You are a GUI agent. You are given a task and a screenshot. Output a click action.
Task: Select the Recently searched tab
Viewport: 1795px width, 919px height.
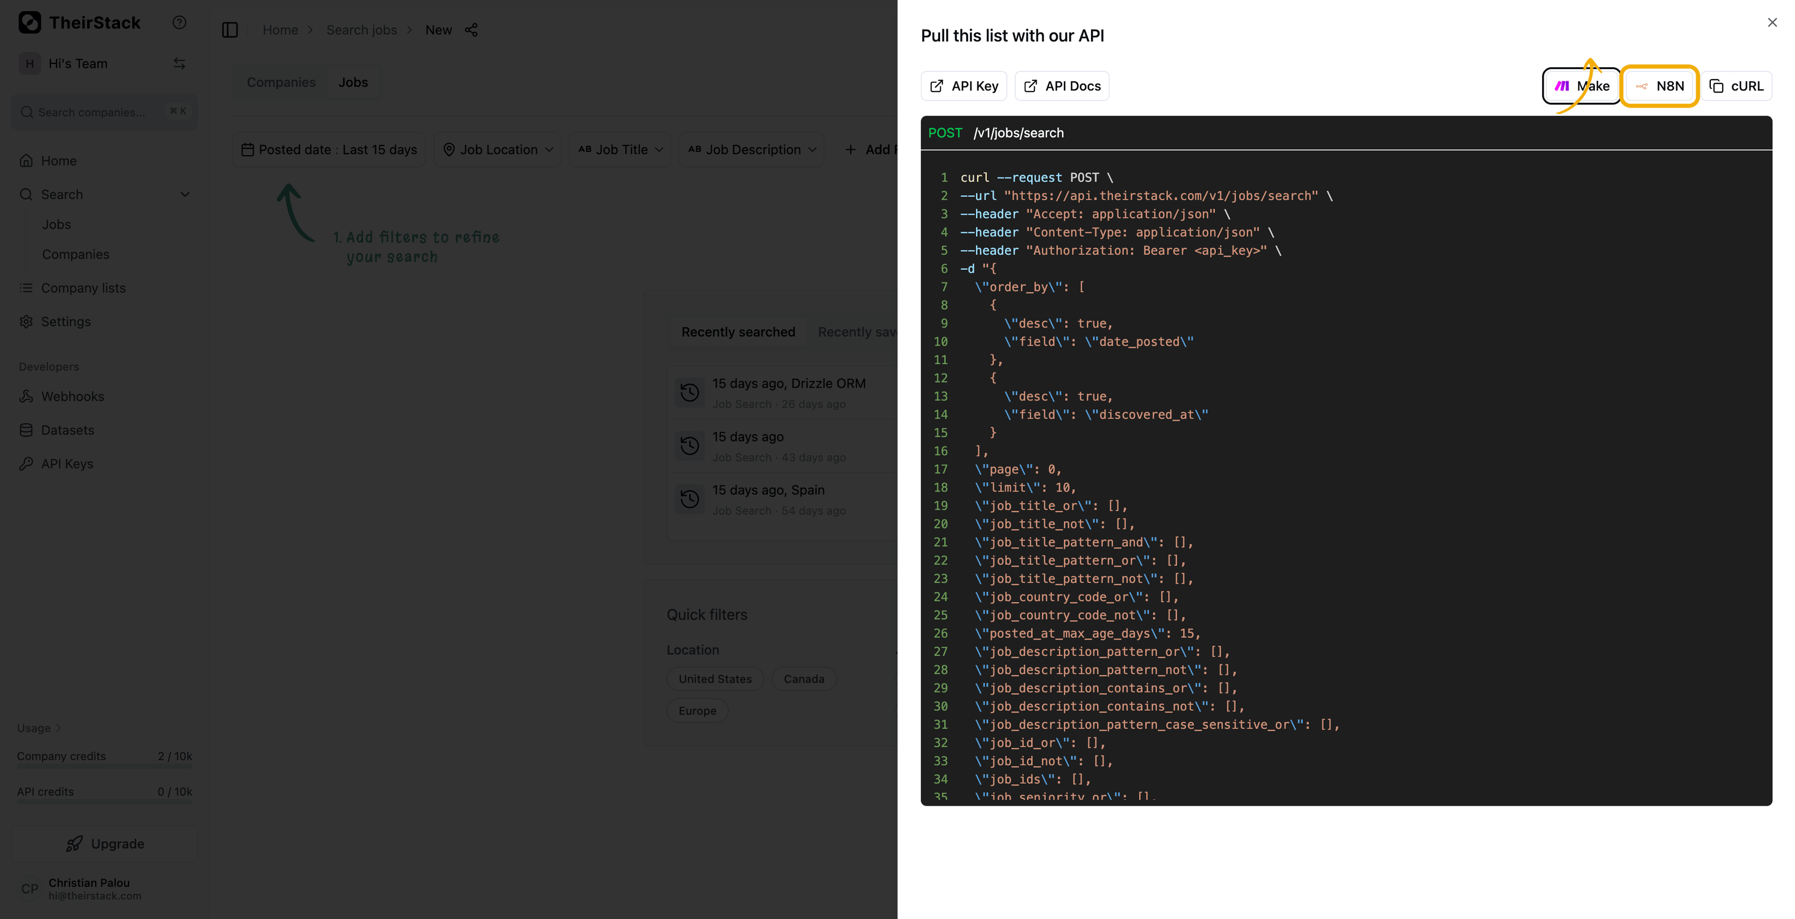click(x=738, y=332)
